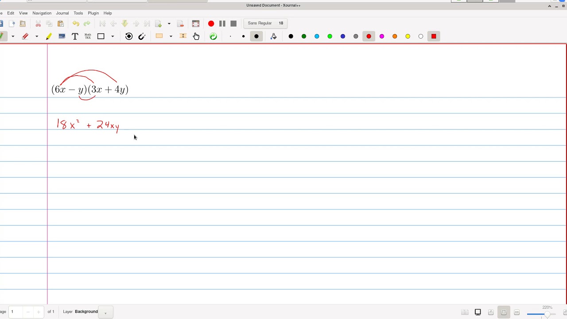567x319 pixels.
Task: Paste clipboard contents with the Paste icon
Action: pyautogui.click(x=61, y=23)
